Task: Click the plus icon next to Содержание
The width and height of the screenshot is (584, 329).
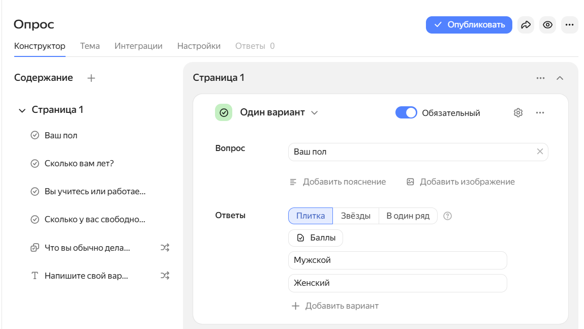Action: pos(91,78)
